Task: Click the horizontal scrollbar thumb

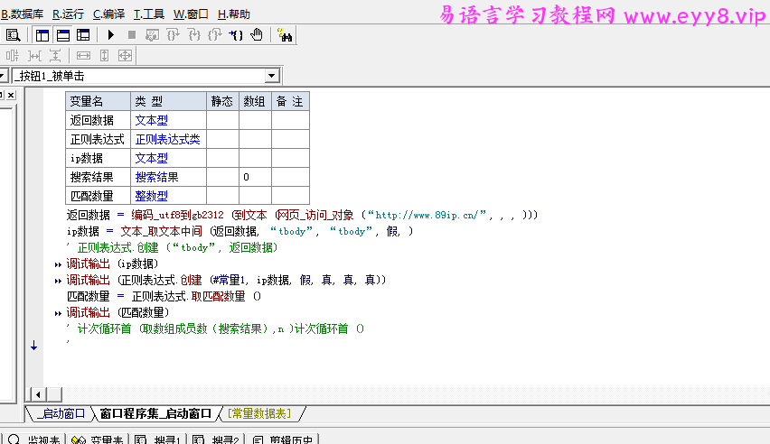Action: (x=54, y=394)
